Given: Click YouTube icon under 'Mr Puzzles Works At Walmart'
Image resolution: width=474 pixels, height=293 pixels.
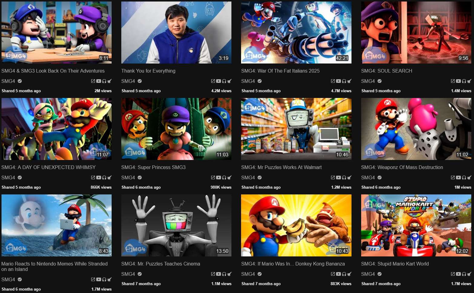Looking at the screenshot, I should tap(338, 177).
